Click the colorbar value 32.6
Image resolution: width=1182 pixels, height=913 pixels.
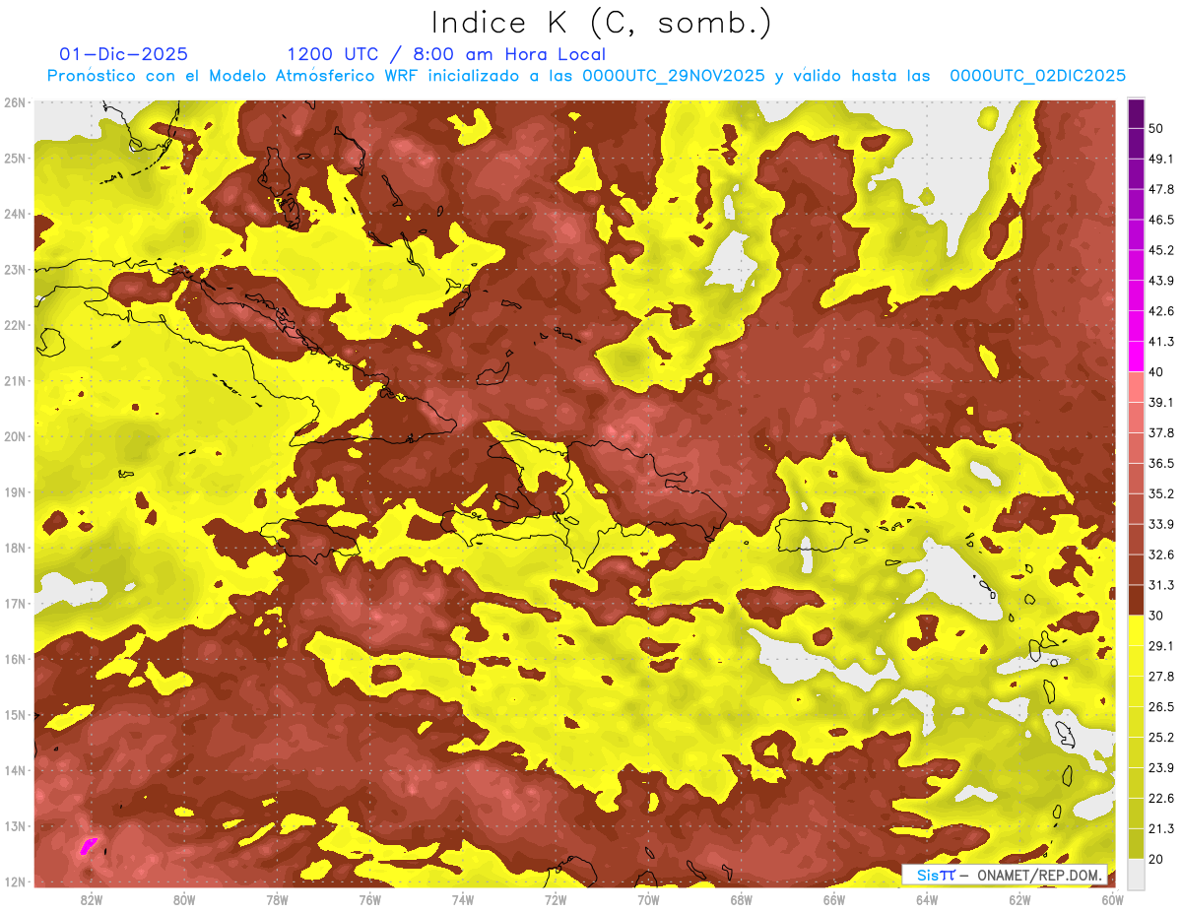[x=1161, y=555]
